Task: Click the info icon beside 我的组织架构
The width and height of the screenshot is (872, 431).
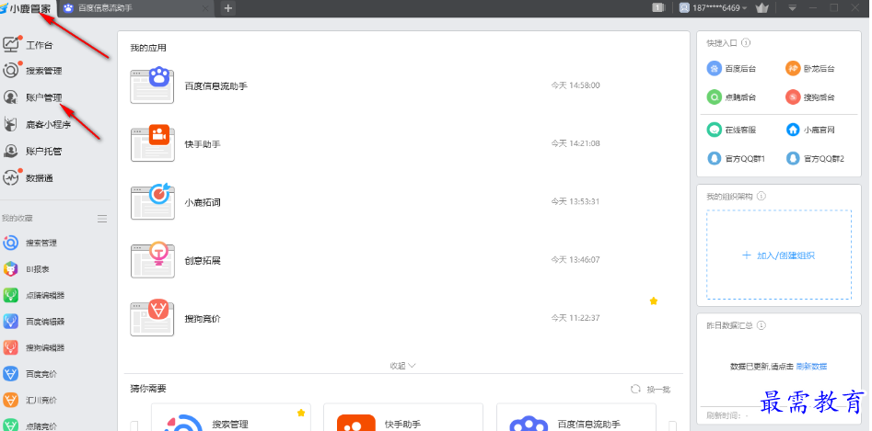Action: 762,197
